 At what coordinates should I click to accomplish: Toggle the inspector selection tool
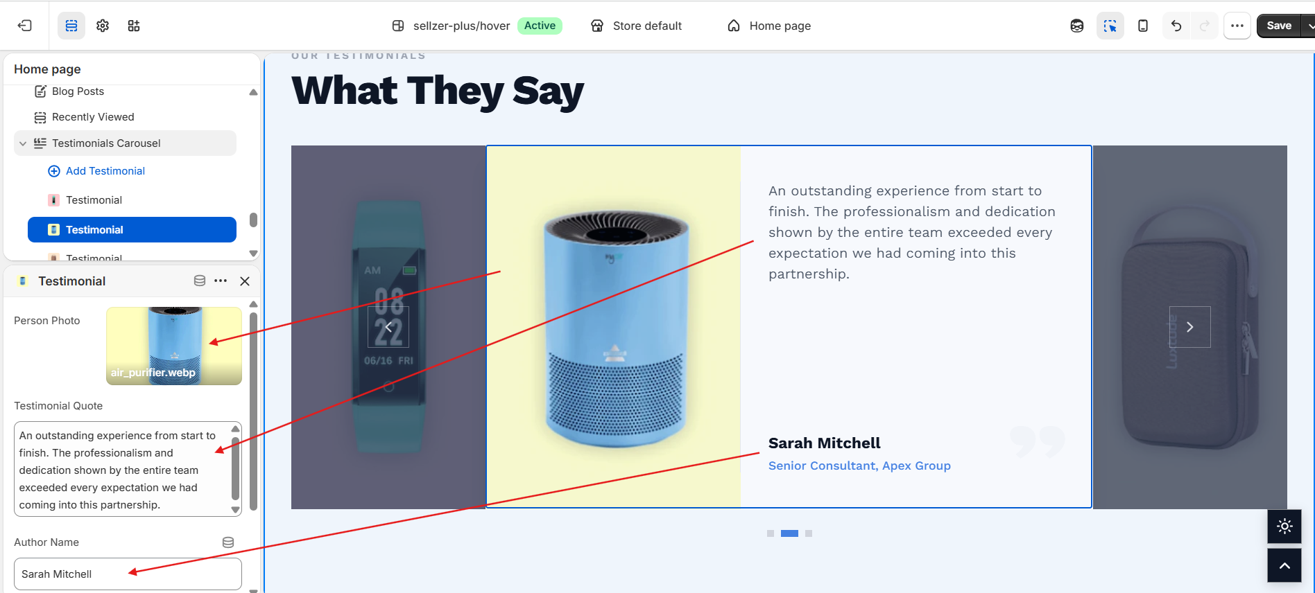(x=1110, y=26)
